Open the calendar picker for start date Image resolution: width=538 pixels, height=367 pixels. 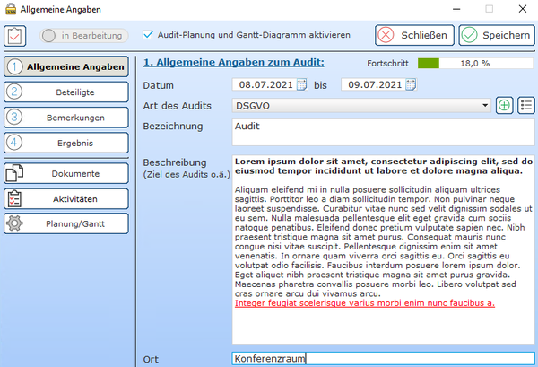pos(301,84)
